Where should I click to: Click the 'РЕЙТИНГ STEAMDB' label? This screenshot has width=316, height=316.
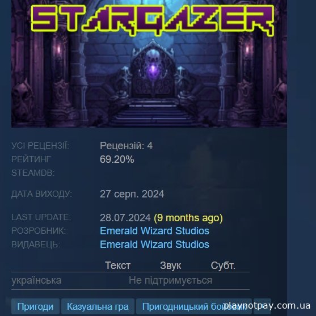click(33, 166)
